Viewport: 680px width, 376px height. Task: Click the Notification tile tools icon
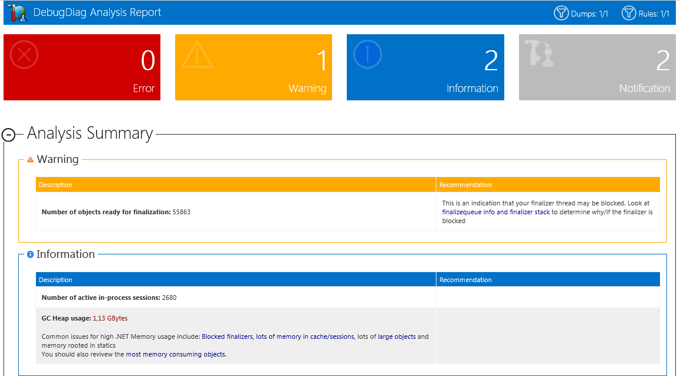[x=539, y=53]
